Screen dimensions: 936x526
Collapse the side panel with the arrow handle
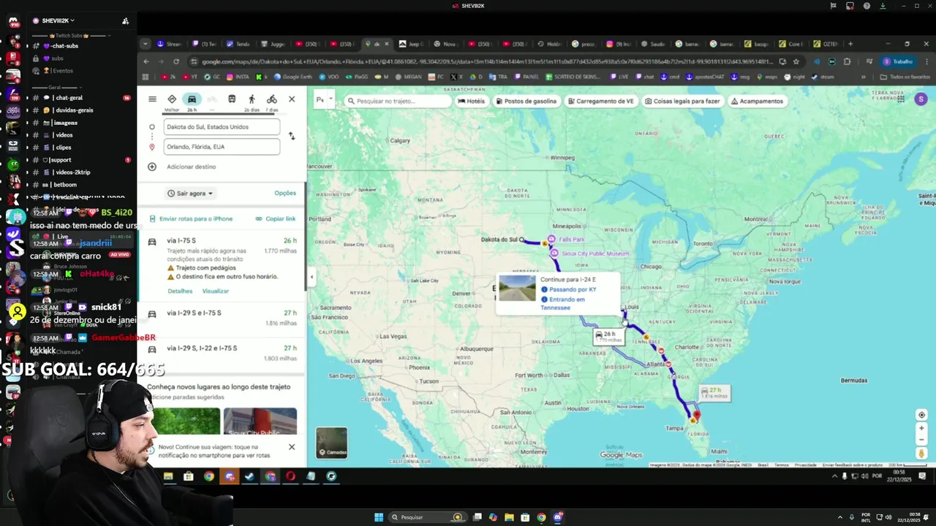coord(312,276)
